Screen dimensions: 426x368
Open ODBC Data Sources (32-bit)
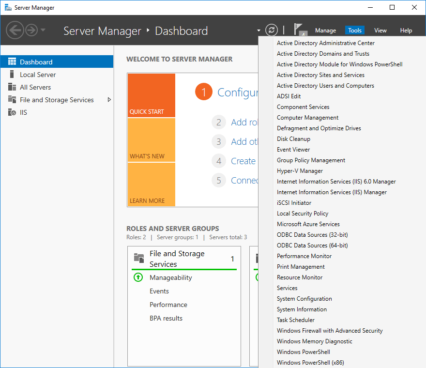[312, 234]
